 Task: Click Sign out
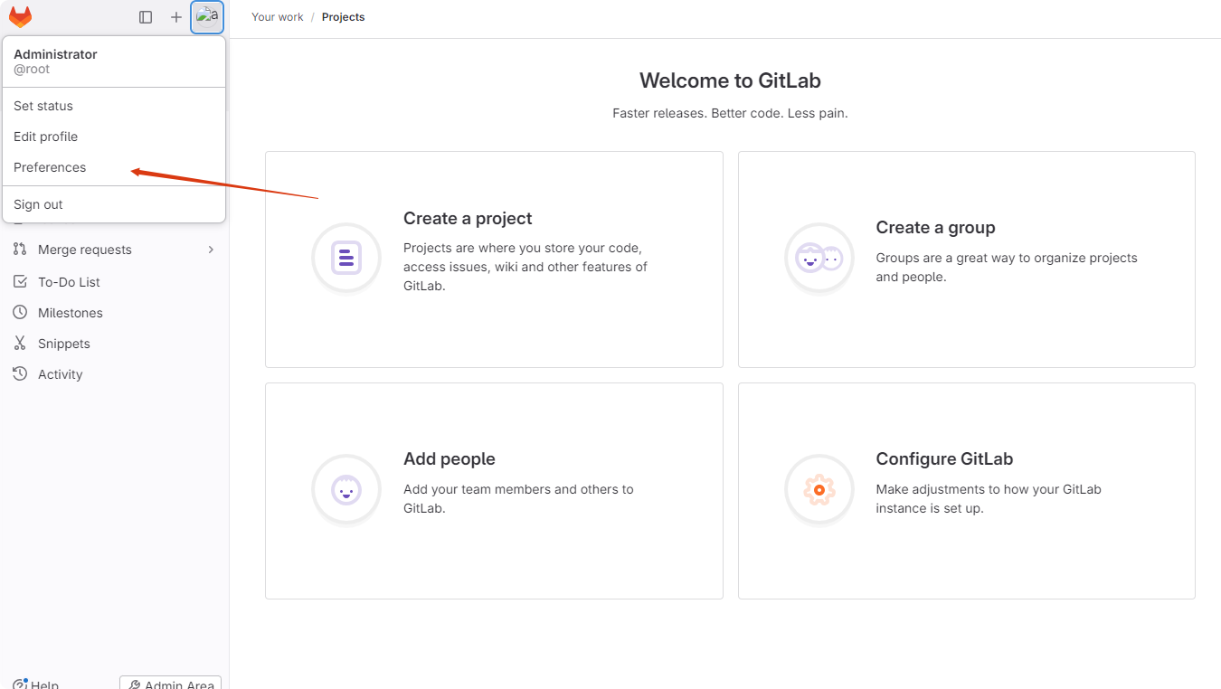click(114, 204)
